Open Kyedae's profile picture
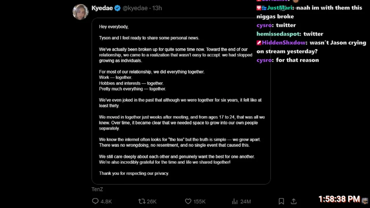 pos(80,12)
